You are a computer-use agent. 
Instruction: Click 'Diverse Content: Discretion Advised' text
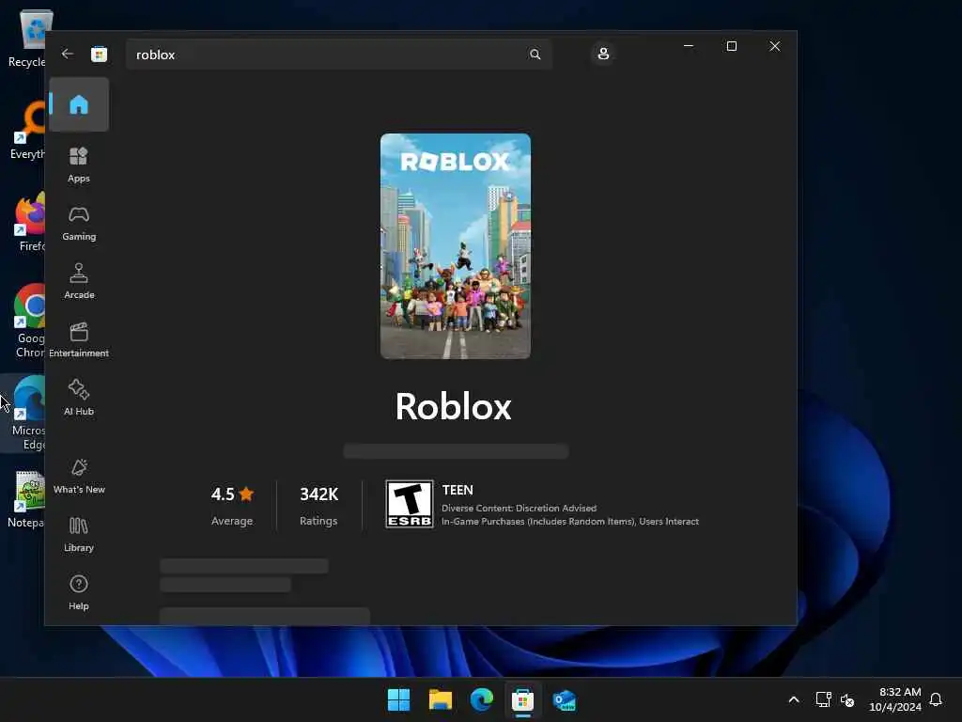click(519, 508)
